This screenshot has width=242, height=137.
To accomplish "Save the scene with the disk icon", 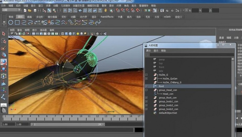I will [x=35, y=10].
